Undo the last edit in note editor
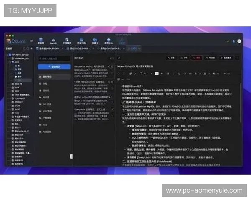The image size is (251, 201). tap(119, 74)
